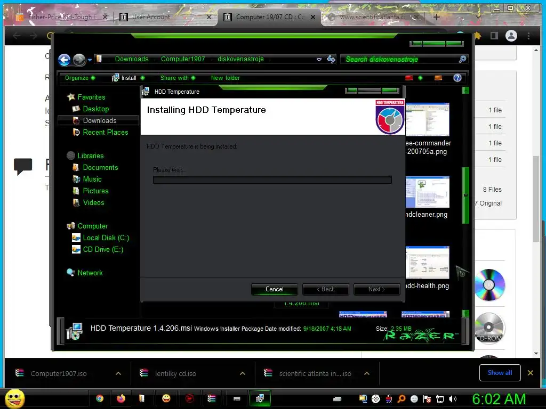Open Videos library in navigation pane
The width and height of the screenshot is (546, 409).
point(93,202)
